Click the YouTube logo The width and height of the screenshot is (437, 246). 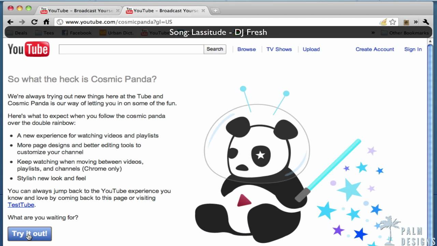29,49
